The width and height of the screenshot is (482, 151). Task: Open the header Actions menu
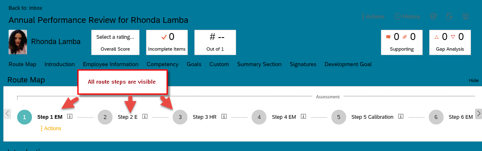pyautogui.click(x=374, y=17)
